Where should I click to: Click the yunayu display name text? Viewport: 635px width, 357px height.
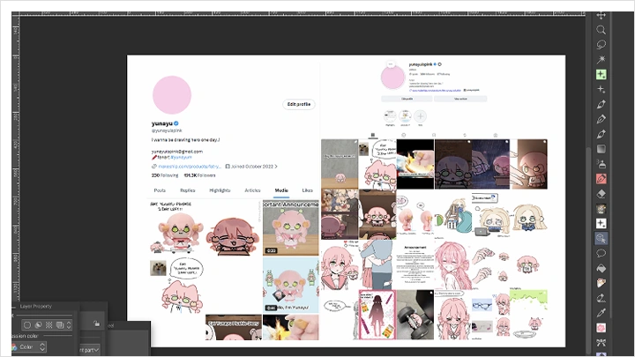point(162,123)
